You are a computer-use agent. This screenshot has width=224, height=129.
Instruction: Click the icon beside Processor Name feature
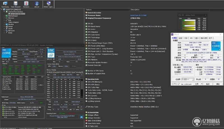coord(86,15)
